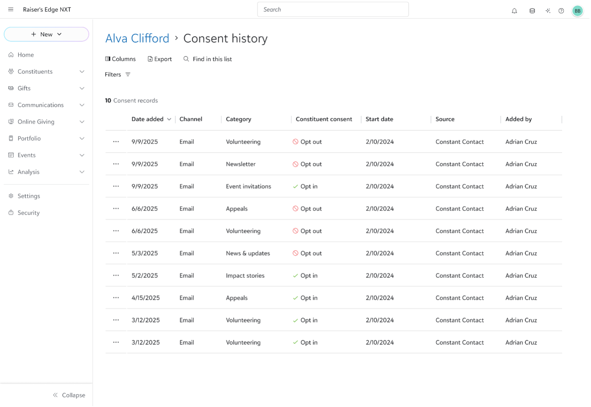The image size is (591, 407).
Task: Click the 4/15/2025 date cell
Action: point(145,298)
